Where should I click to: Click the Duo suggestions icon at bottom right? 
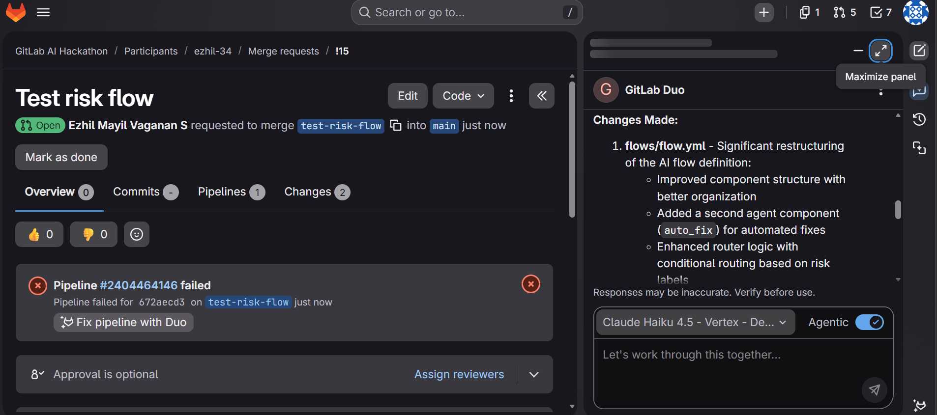[x=919, y=405]
